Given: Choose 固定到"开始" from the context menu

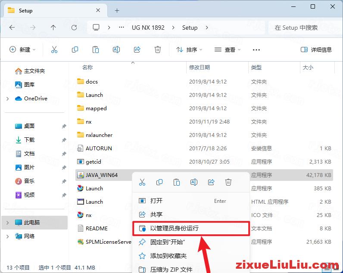Looking at the screenshot, I should pos(191,242).
